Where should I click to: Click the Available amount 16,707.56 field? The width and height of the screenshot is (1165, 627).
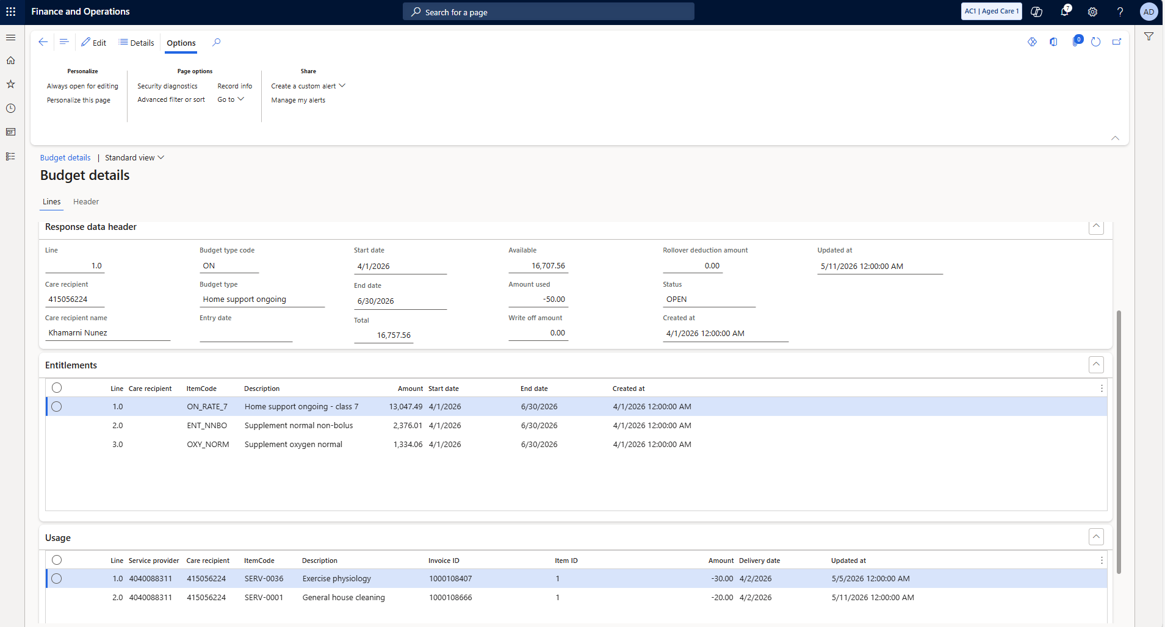pyautogui.click(x=538, y=266)
